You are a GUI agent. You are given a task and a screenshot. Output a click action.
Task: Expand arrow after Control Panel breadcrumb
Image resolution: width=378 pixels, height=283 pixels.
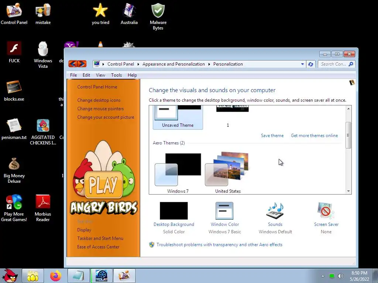tap(138, 64)
